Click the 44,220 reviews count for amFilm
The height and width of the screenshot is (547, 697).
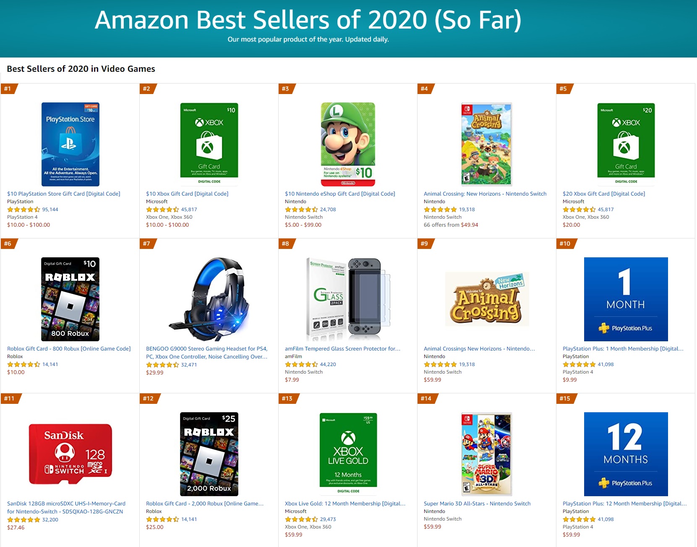pos(328,364)
